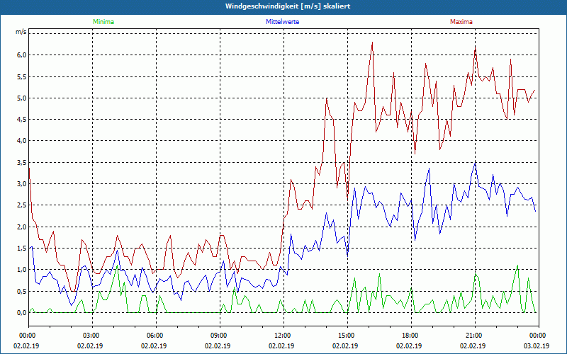Select the green 'Minima' legend label
The height and width of the screenshot is (354, 567).
pos(103,22)
